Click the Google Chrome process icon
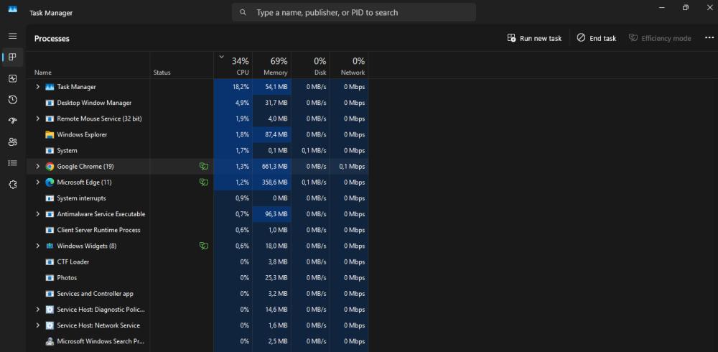718x352 pixels. click(x=50, y=167)
